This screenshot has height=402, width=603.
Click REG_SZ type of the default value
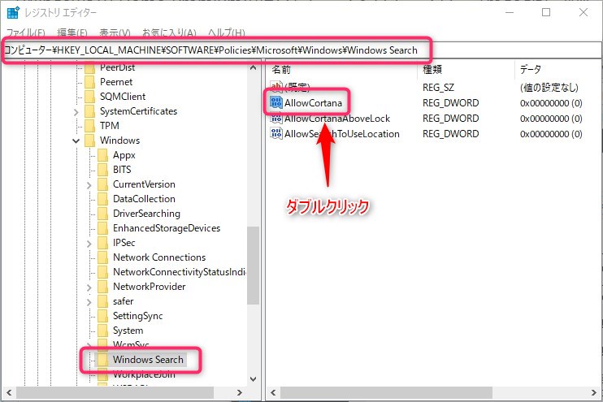(438, 88)
